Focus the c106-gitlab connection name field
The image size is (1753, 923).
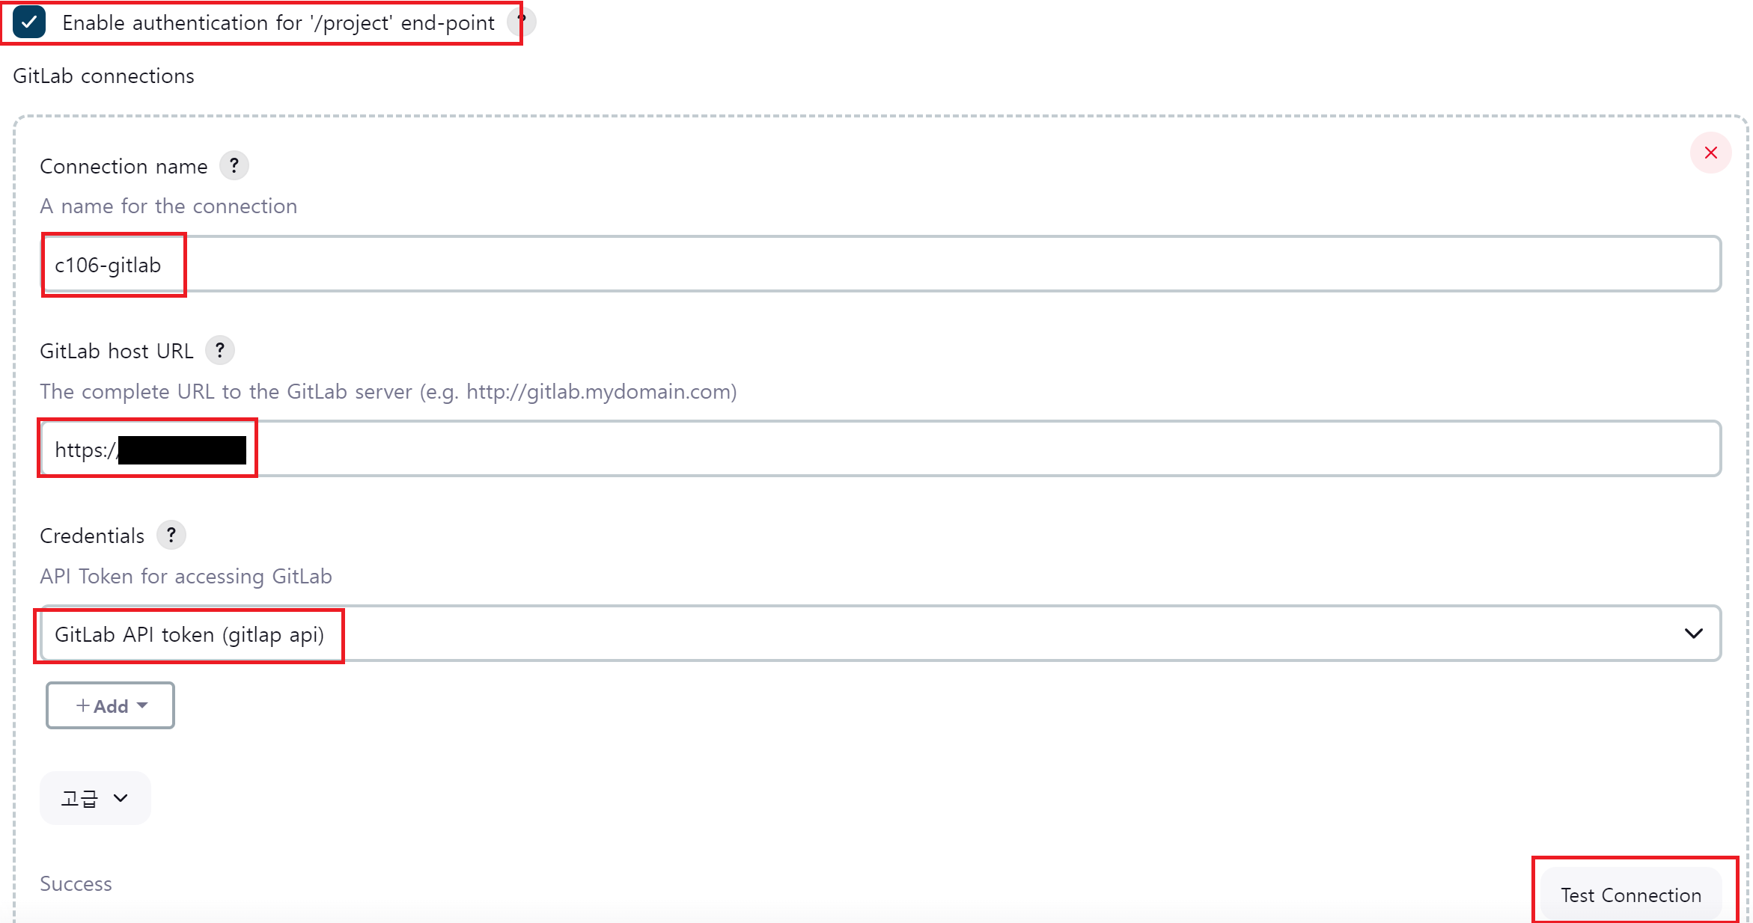pos(880,265)
